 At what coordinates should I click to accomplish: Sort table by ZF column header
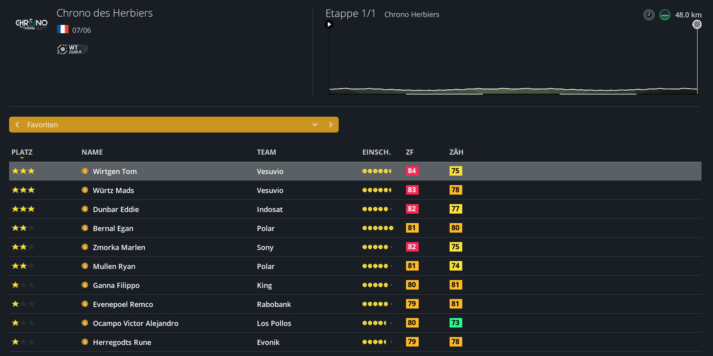coord(410,152)
